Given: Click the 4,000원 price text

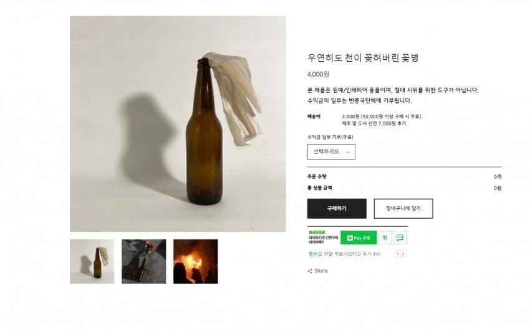Looking at the screenshot, I should coord(318,74).
